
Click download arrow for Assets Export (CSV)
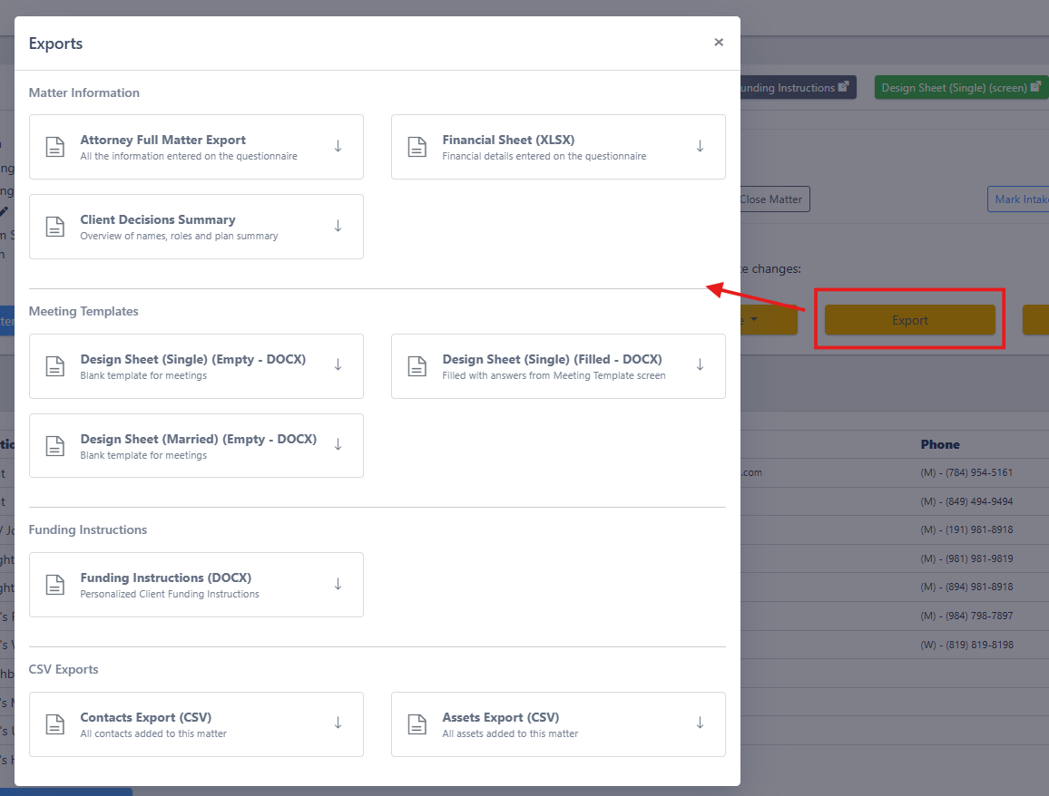click(x=700, y=723)
